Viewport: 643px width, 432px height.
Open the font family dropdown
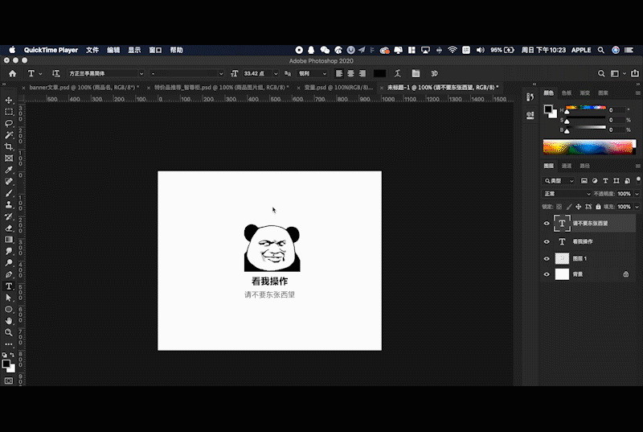click(x=141, y=73)
